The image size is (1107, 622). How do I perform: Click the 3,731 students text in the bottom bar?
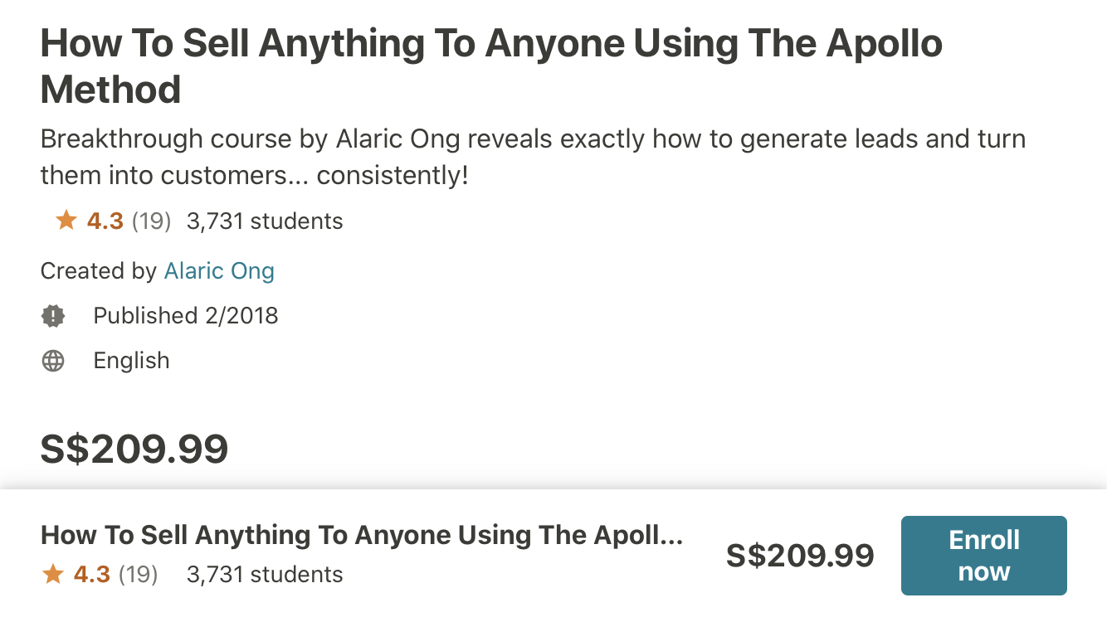[265, 575]
